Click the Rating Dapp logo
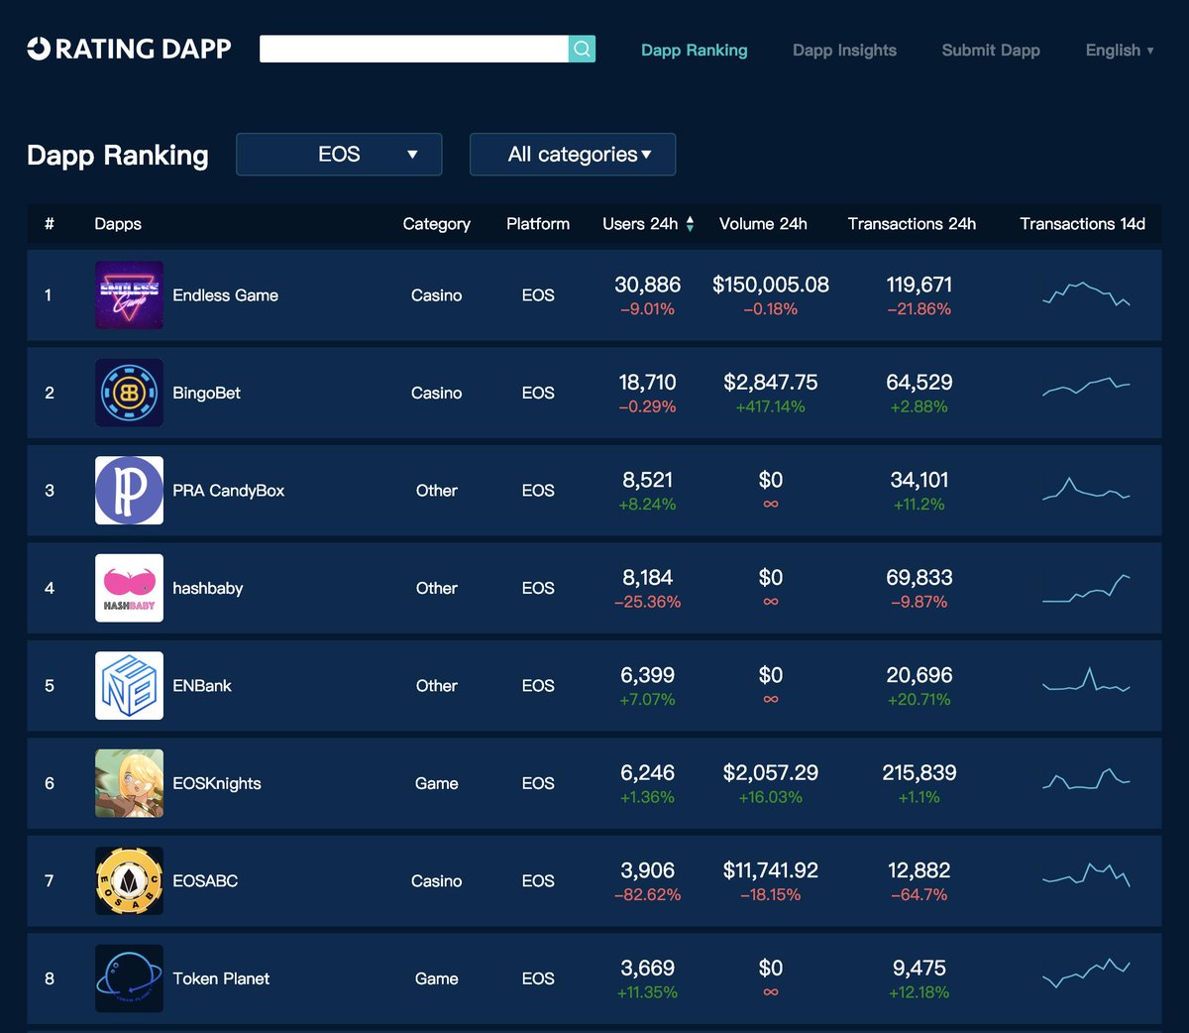The image size is (1189, 1033). click(129, 49)
